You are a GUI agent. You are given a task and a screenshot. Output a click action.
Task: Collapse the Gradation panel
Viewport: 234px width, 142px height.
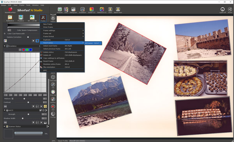[x=4, y=46]
